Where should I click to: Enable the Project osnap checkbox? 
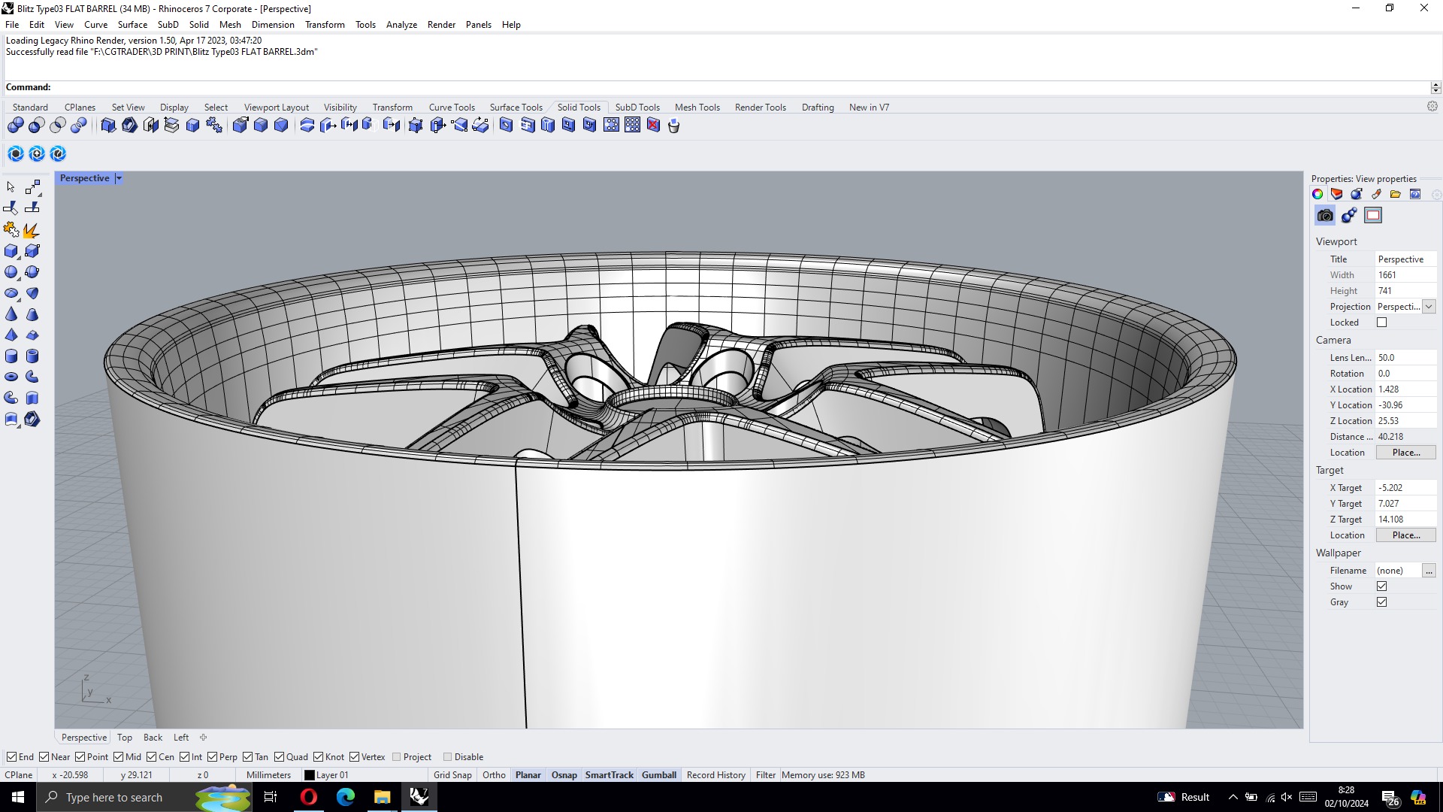coord(397,757)
